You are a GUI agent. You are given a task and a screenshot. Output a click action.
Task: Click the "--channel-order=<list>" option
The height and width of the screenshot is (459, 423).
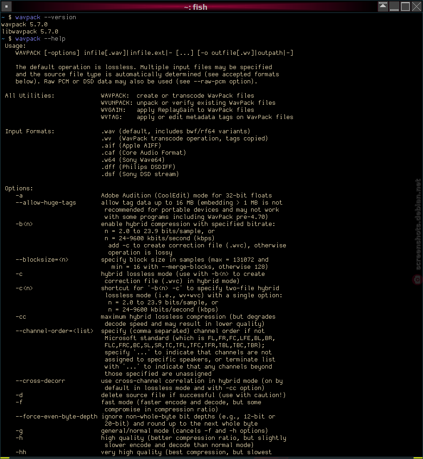point(54,331)
